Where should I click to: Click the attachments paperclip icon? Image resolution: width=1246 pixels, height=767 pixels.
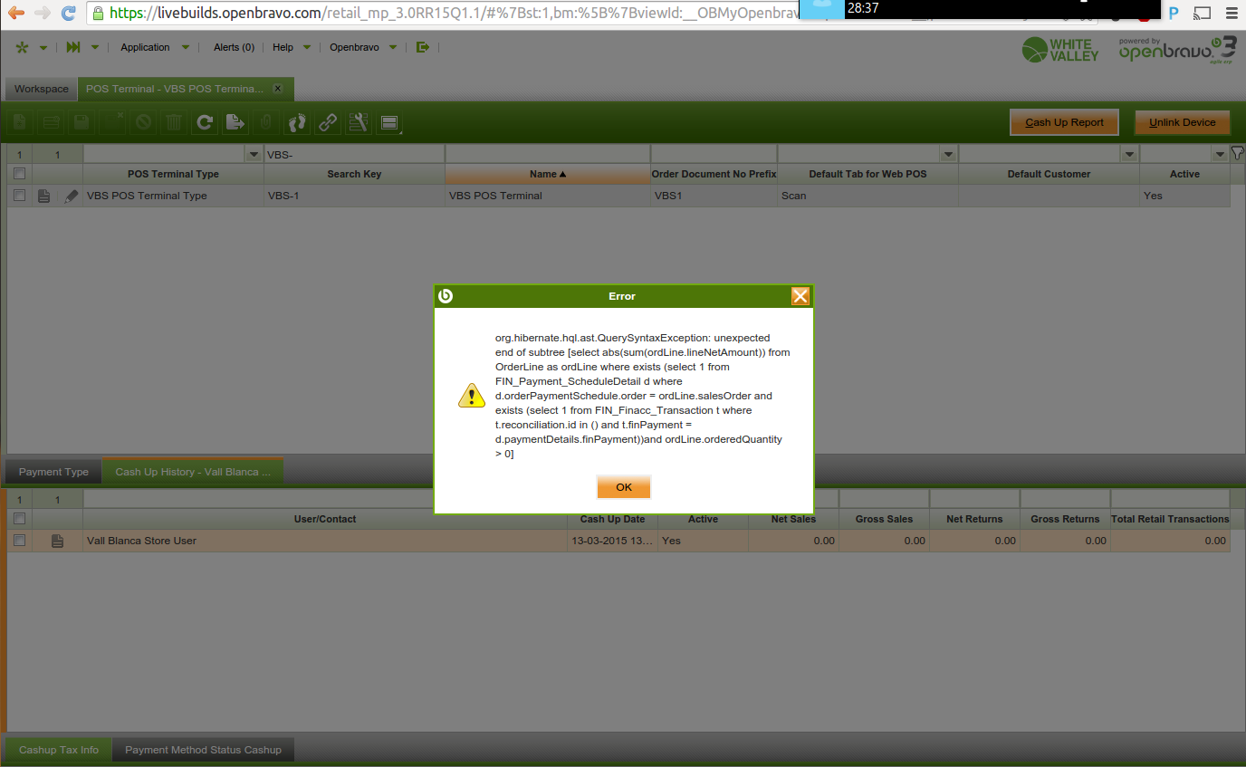[x=266, y=122]
